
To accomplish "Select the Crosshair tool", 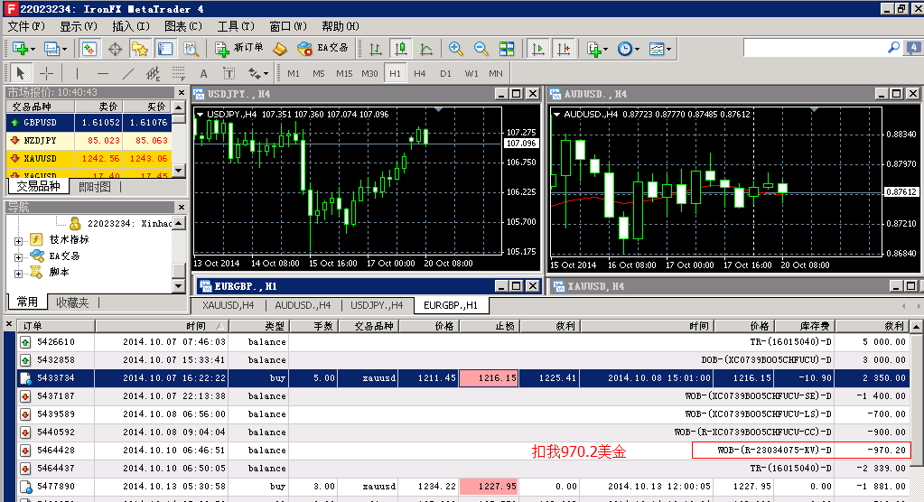I will coord(46,73).
